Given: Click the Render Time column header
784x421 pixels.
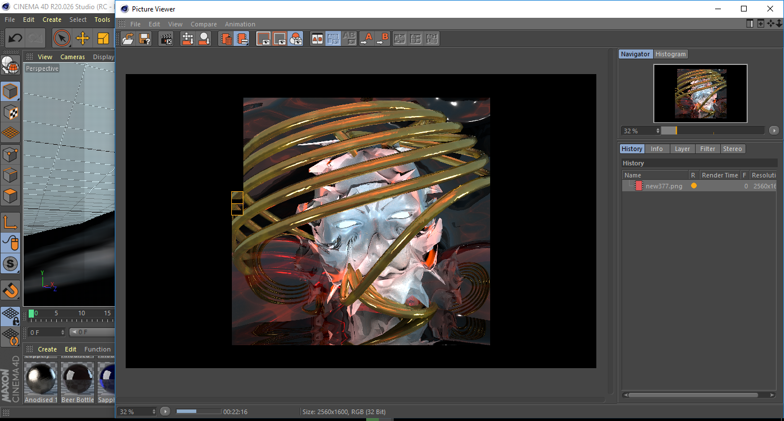Looking at the screenshot, I should pyautogui.click(x=720, y=175).
